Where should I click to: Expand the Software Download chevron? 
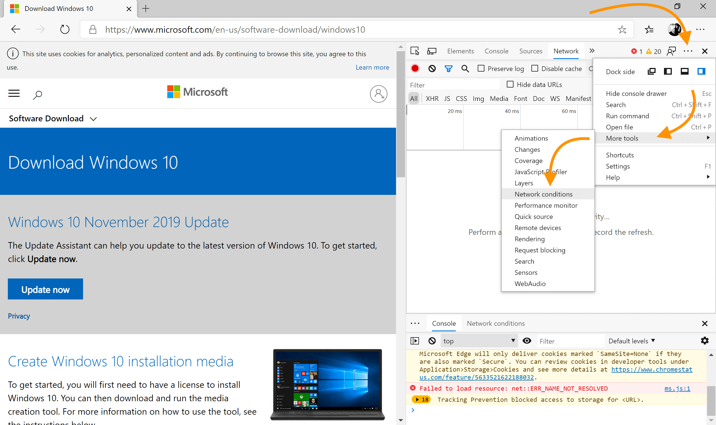(x=93, y=119)
